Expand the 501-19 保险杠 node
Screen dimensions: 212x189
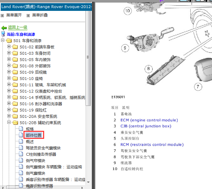click(x=9, y=110)
